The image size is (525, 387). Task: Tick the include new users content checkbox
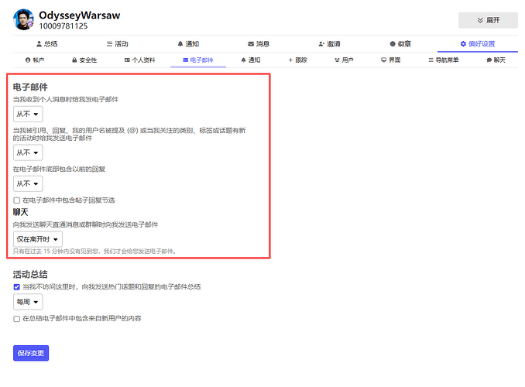tap(17, 318)
